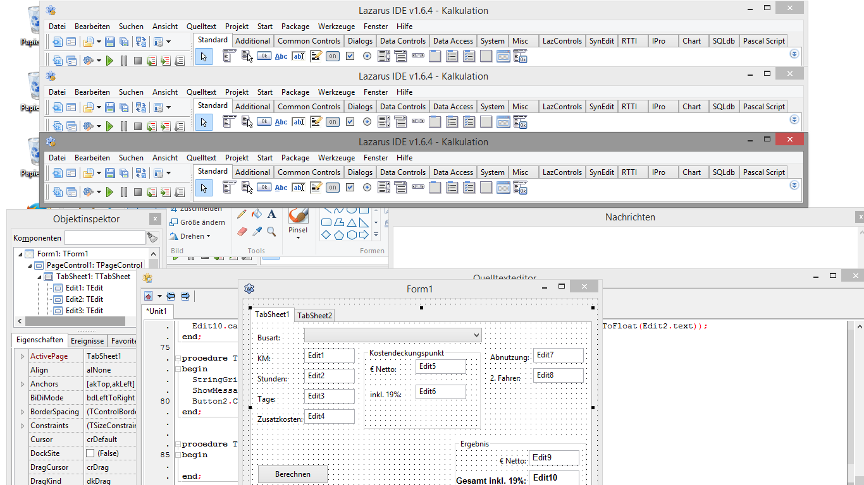Pick the Paint color picker eyedropper
This screenshot has width=864, height=485.
(257, 232)
